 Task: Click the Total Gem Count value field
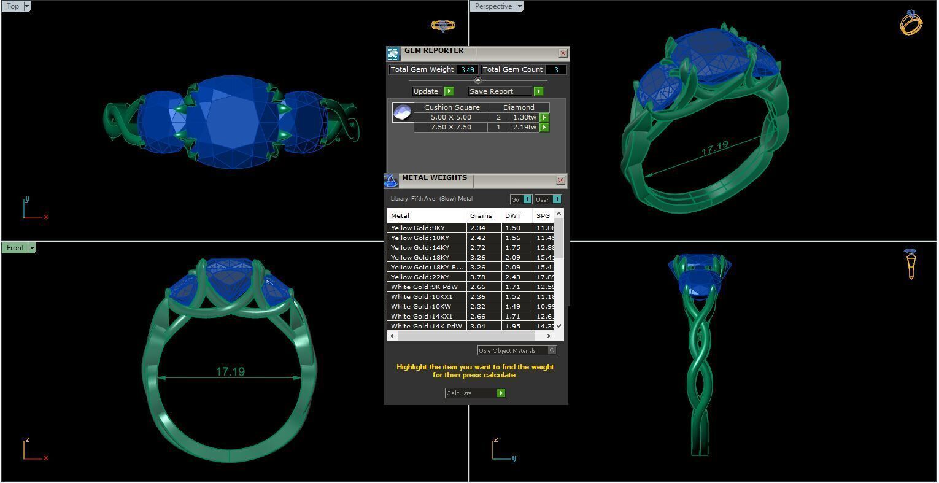point(556,70)
